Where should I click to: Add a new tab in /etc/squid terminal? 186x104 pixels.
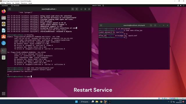pyautogui.click(x=101, y=25)
